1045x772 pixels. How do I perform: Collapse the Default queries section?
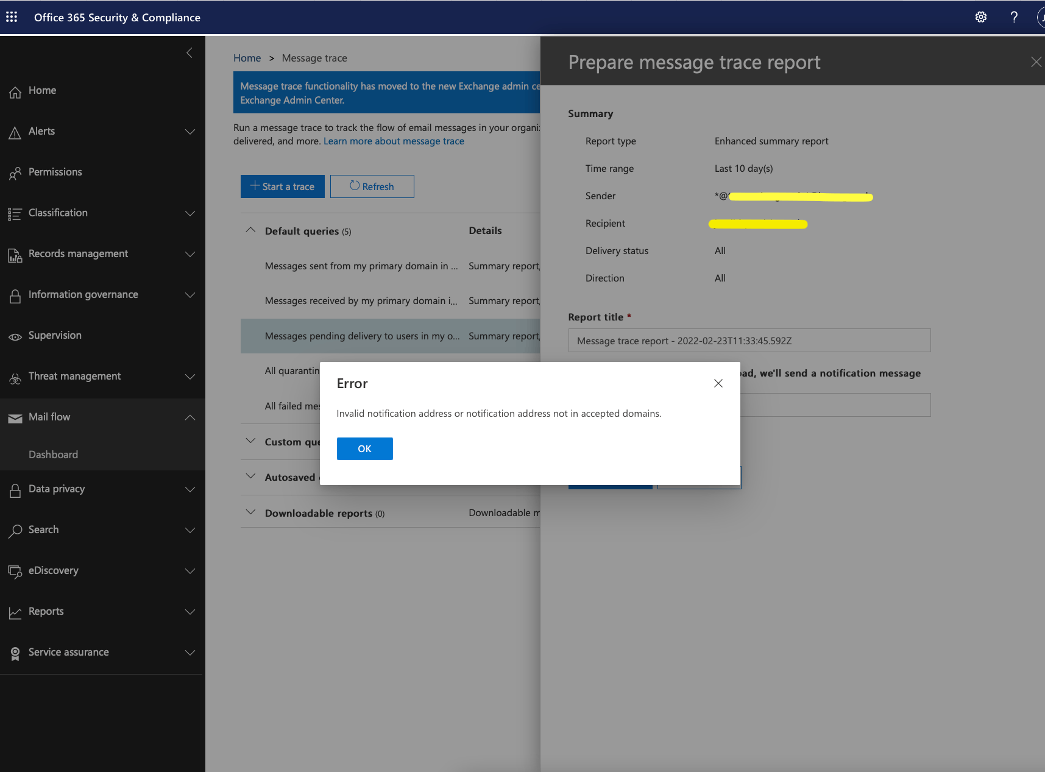point(250,230)
